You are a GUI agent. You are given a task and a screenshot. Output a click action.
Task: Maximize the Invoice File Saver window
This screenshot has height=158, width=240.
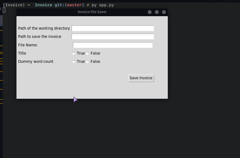[x=157, y=12]
